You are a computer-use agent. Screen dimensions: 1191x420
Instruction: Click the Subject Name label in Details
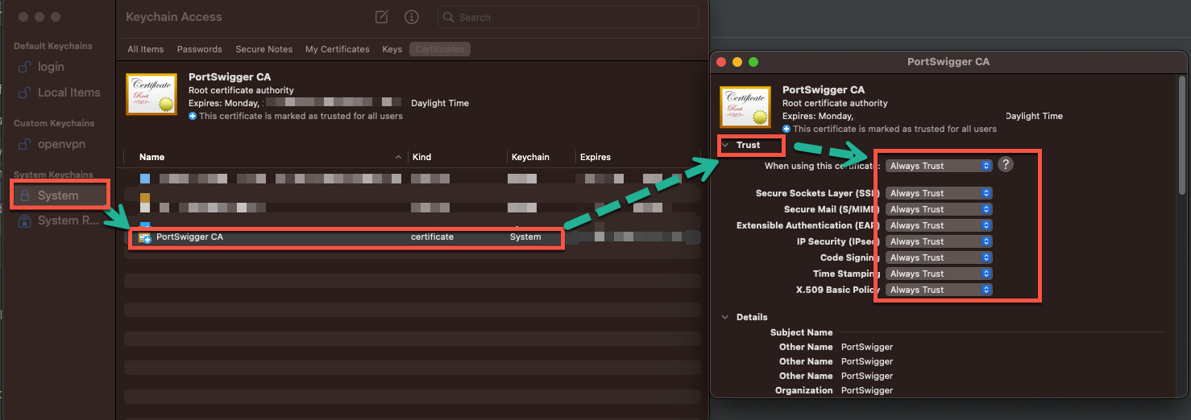coord(801,332)
